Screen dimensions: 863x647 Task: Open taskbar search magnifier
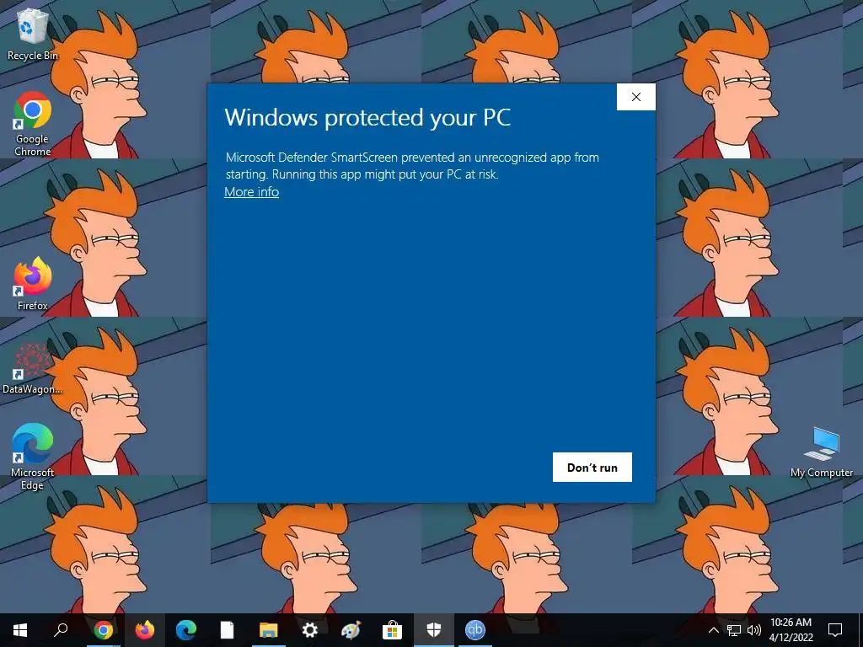(x=61, y=630)
